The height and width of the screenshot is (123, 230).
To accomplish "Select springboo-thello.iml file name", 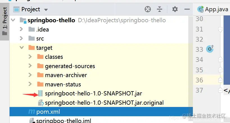I will (x=64, y=121).
